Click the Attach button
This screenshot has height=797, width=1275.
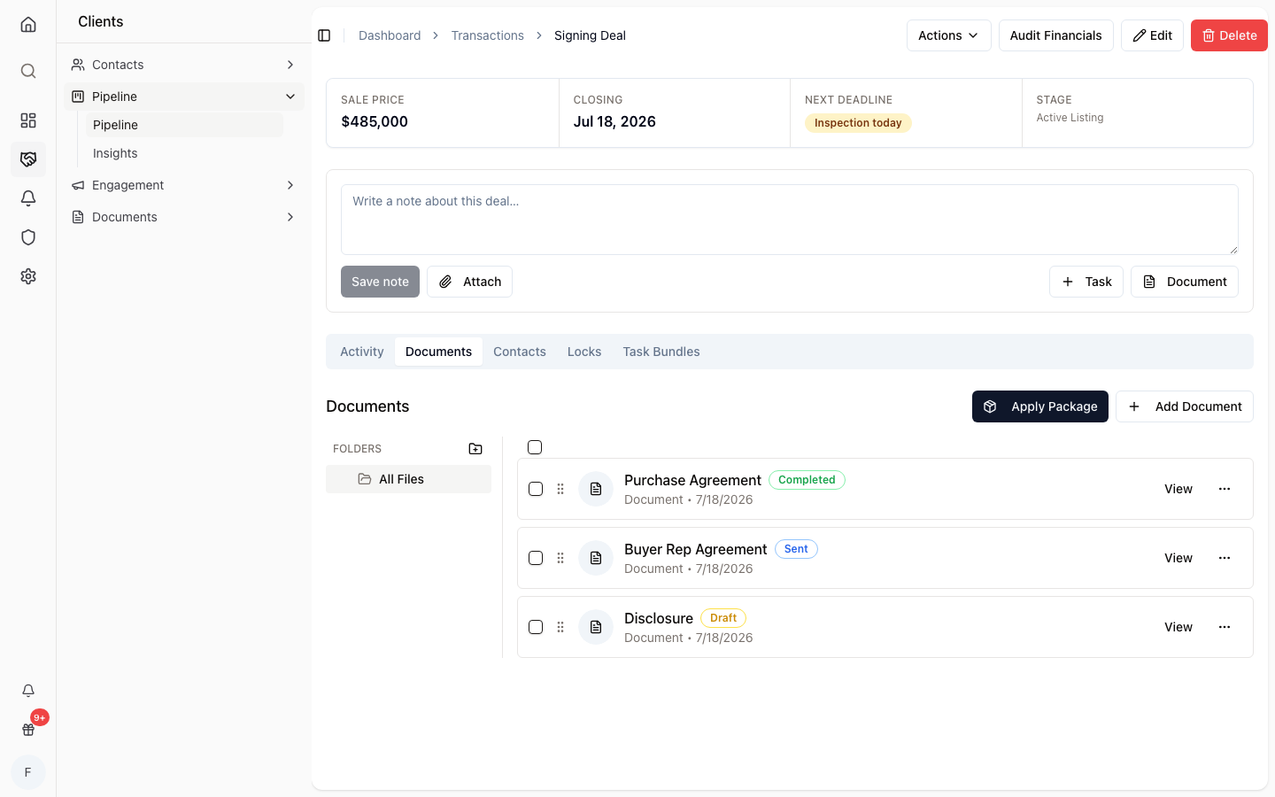(469, 282)
